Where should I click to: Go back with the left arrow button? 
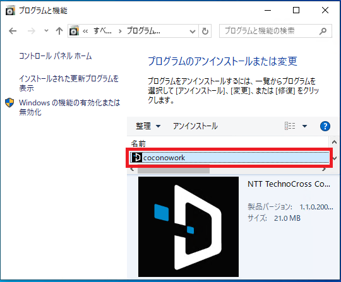click(x=13, y=31)
